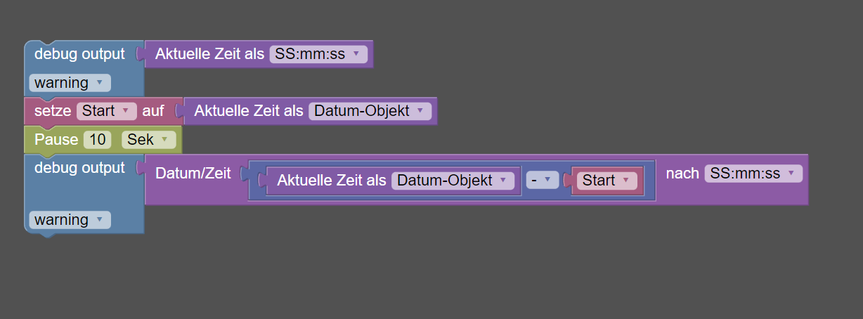Click the Pause value field showing 10
The height and width of the screenshot is (319, 863).
click(98, 140)
